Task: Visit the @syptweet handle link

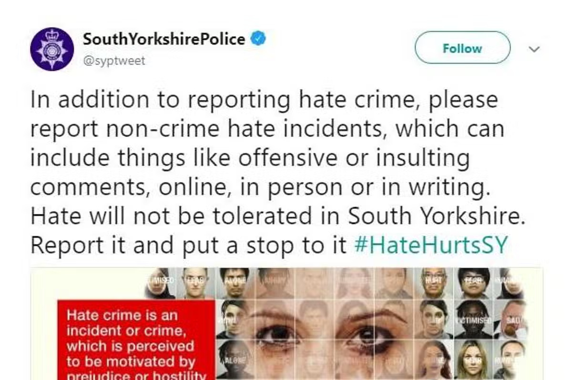Action: (114, 61)
